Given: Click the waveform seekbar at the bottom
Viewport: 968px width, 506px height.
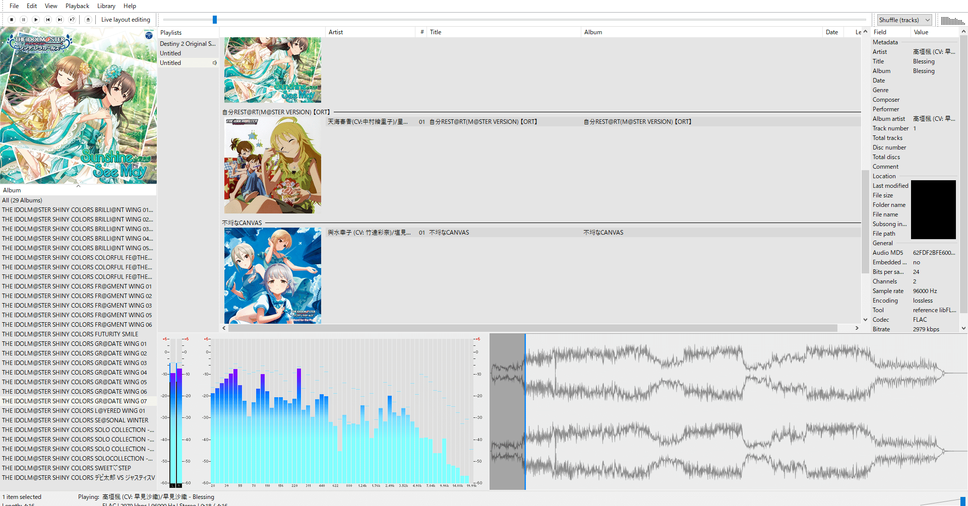Looking at the screenshot, I should 729,411.
